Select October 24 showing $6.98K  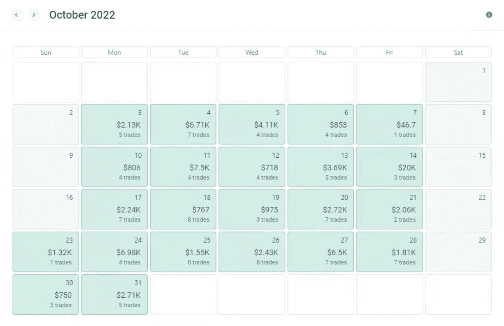pos(114,252)
